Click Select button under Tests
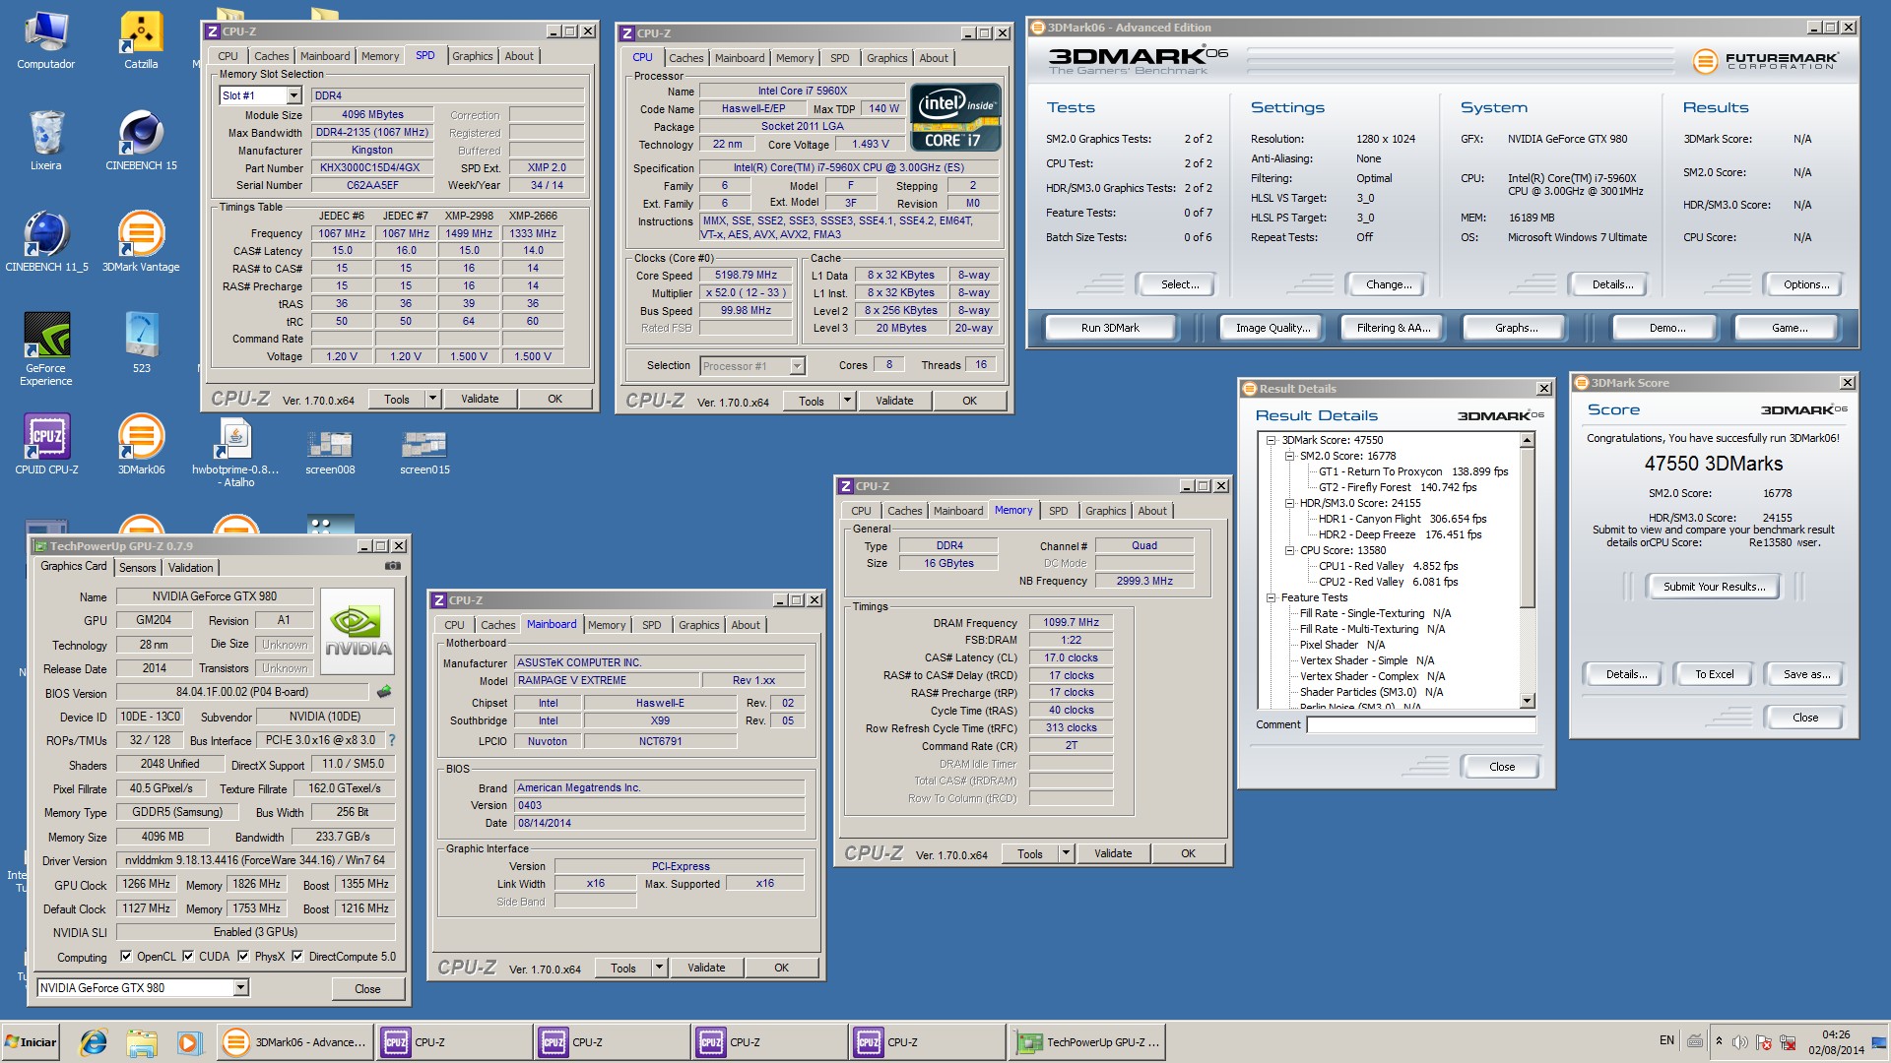Viewport: 1891px width, 1063px height. click(1180, 284)
